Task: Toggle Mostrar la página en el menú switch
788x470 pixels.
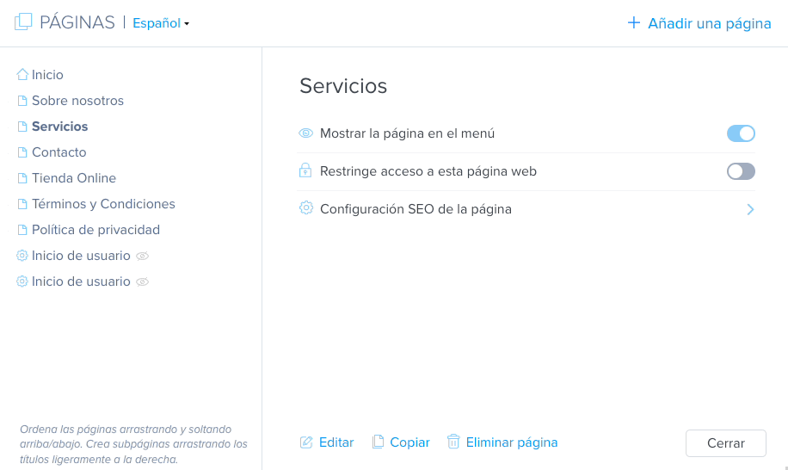Action: (x=741, y=133)
